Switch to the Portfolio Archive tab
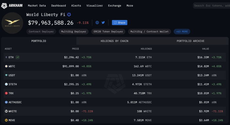Viewport: 230px width, 125px height. pyautogui.click(x=190, y=41)
